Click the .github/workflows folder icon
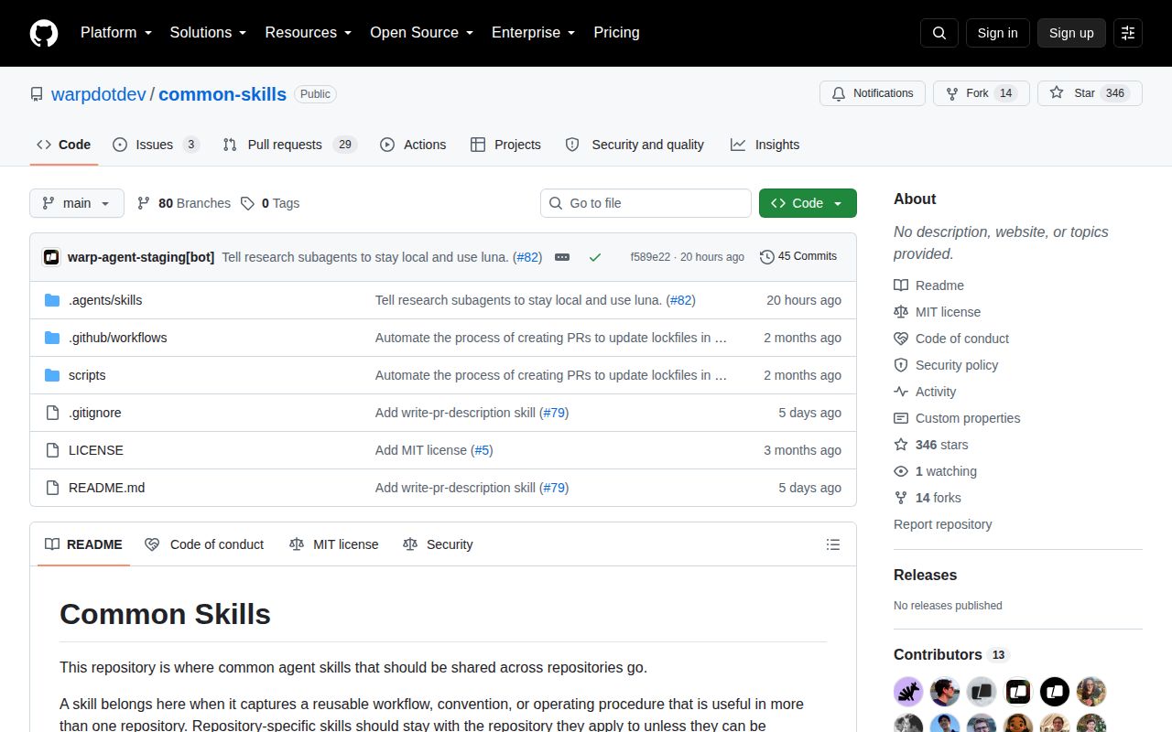 52,338
